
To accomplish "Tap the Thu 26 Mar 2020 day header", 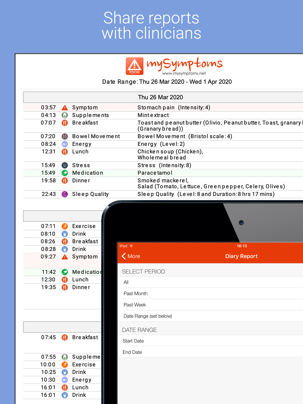I will tap(163, 97).
